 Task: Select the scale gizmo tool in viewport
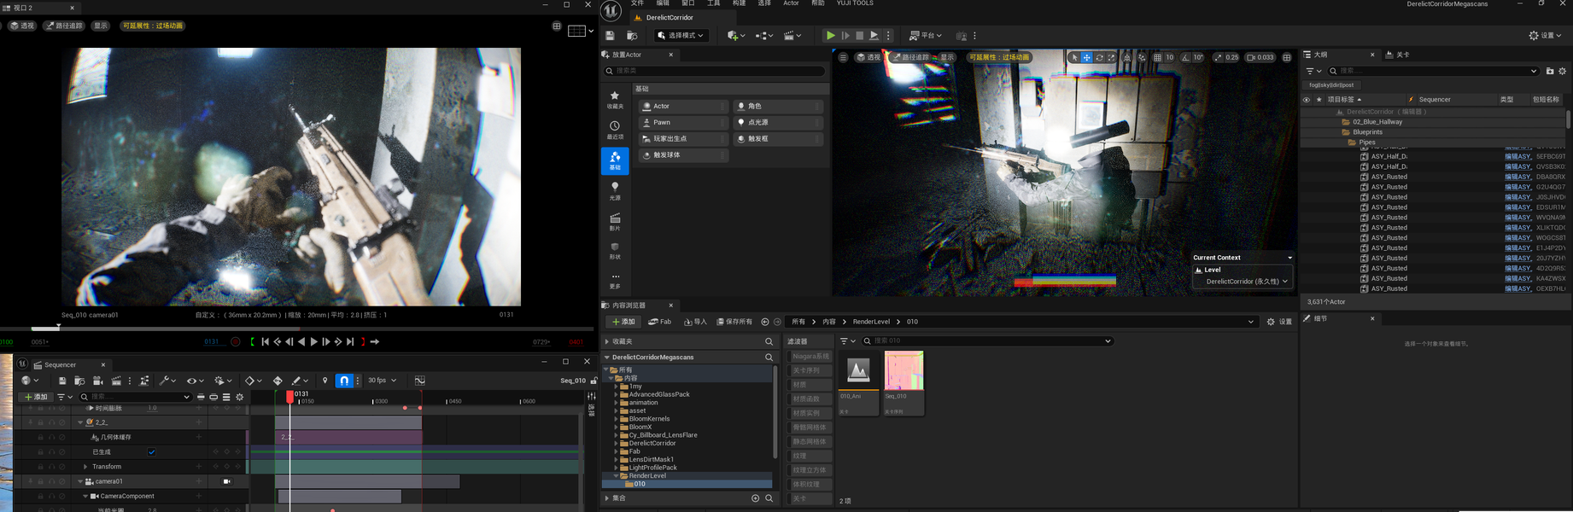tap(1112, 57)
